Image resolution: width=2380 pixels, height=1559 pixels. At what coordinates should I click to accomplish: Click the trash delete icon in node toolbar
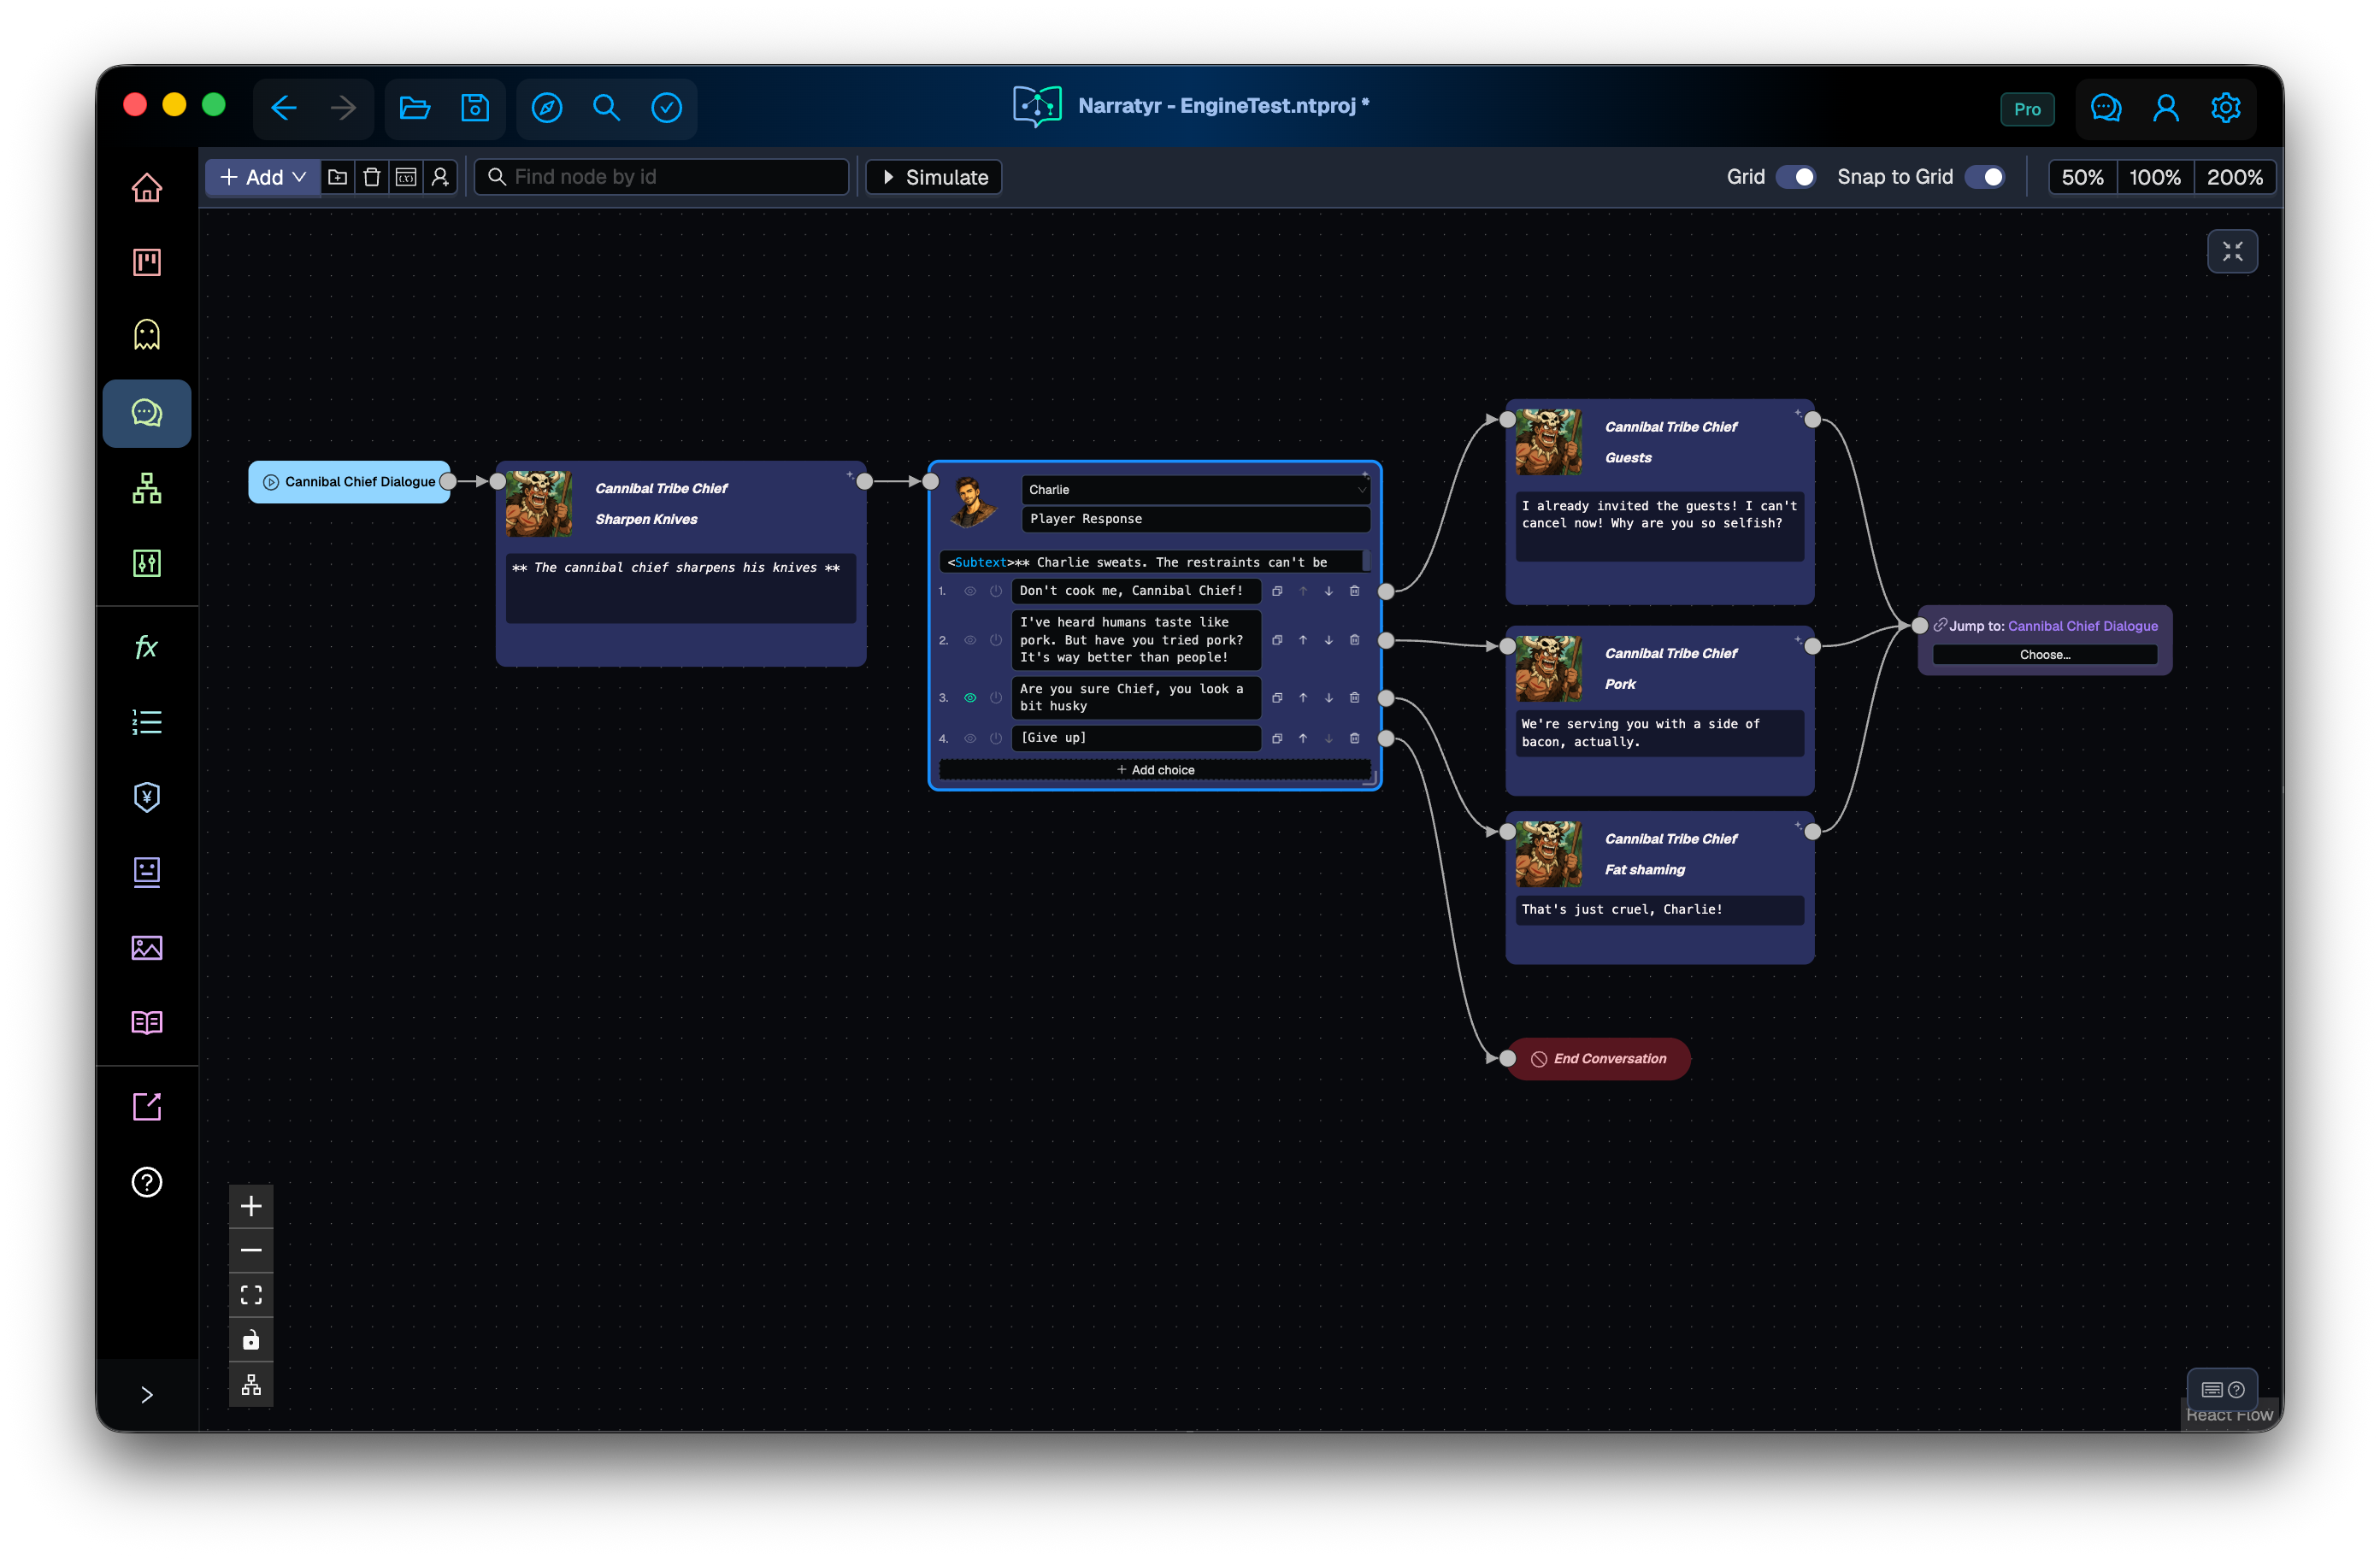tap(372, 177)
